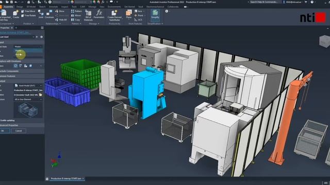The height and width of the screenshot is (185, 330).
Task: Switch to the 3D Model ribbon tab
Action: [31, 7]
